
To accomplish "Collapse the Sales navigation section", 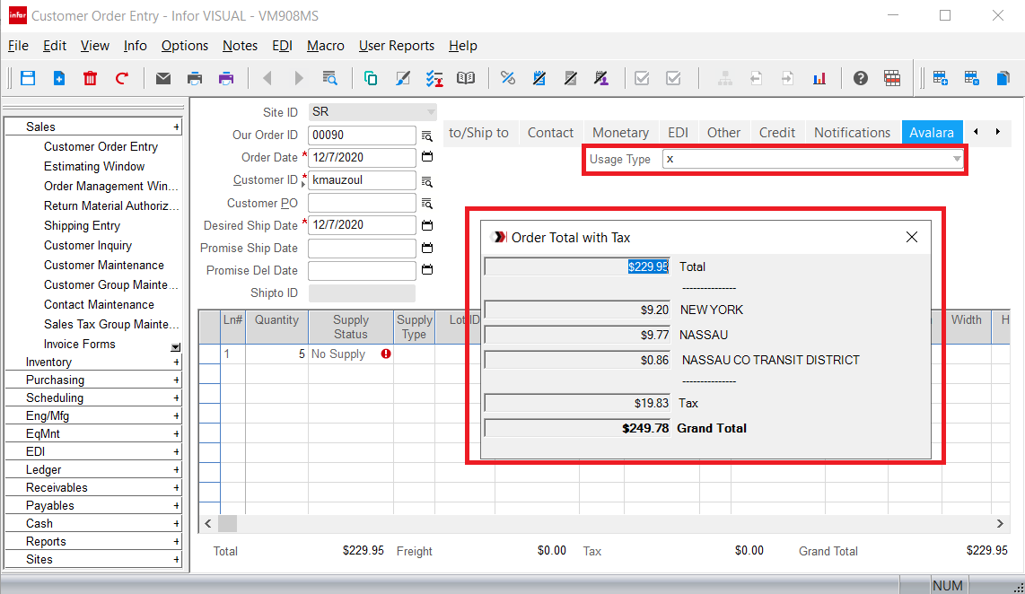I will [177, 127].
